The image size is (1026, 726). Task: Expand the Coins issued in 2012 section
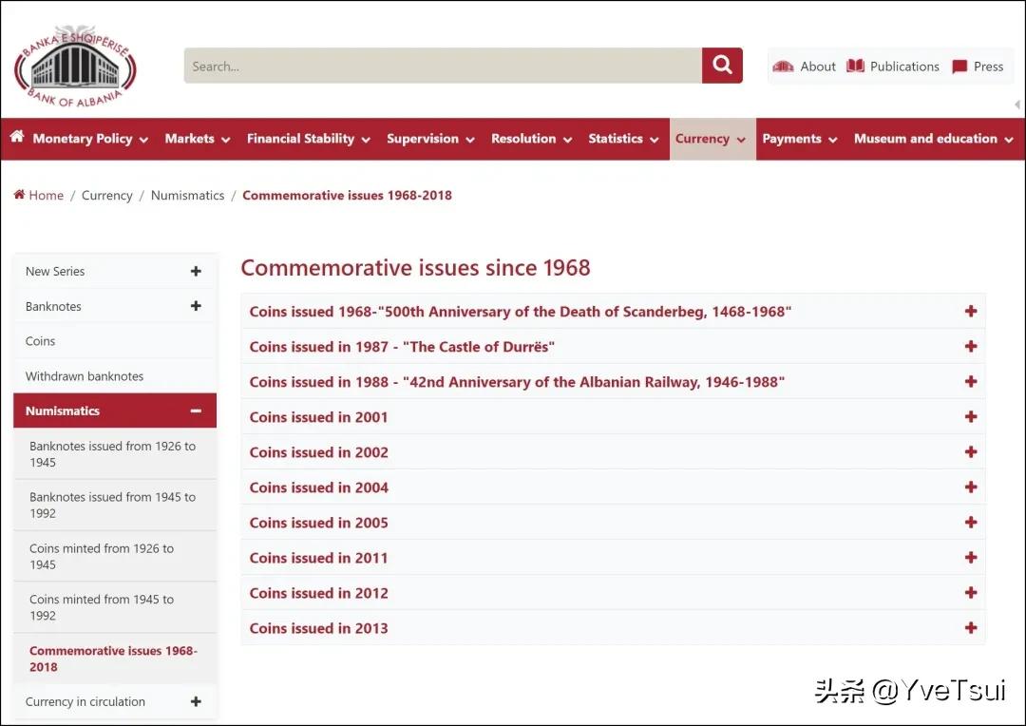point(613,592)
